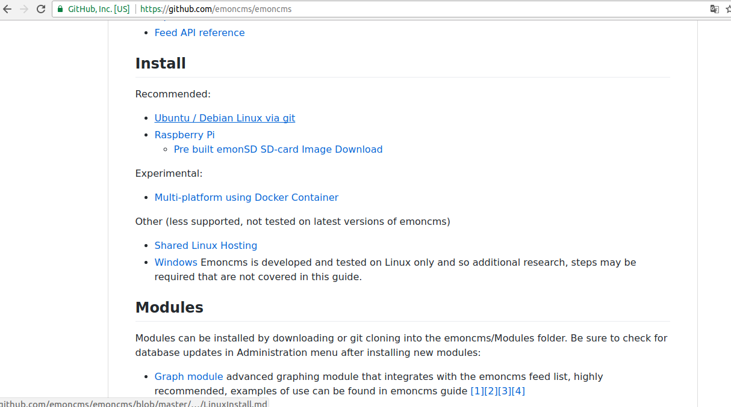Click the Install section heading
Screen dimensions: 731x407
[160, 63]
